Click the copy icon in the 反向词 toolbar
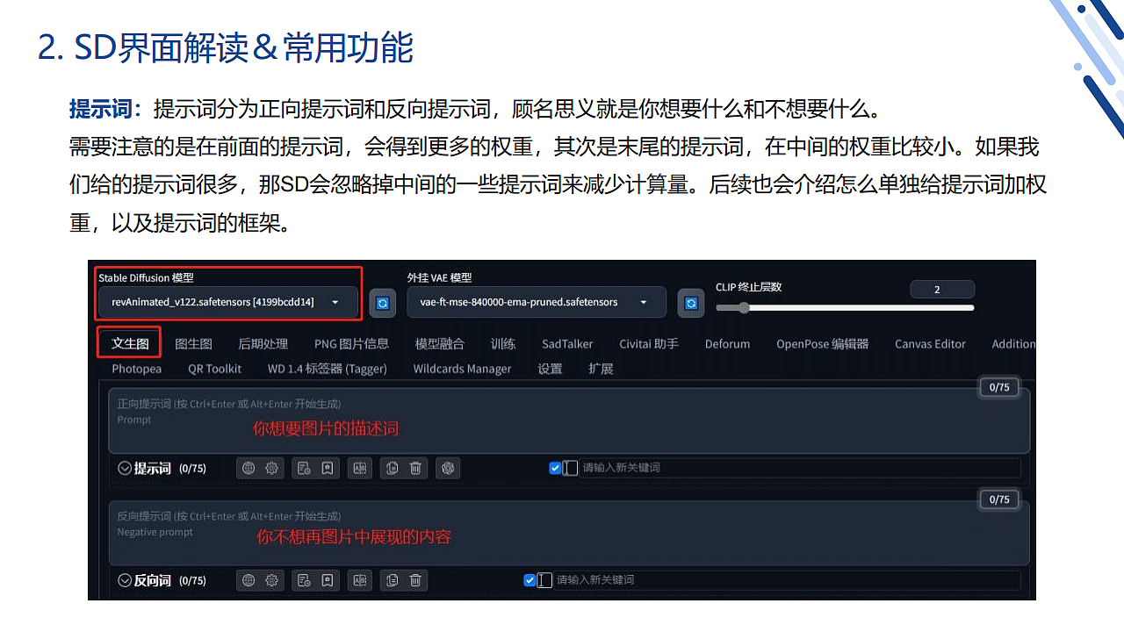1124x632 pixels. pos(391,580)
